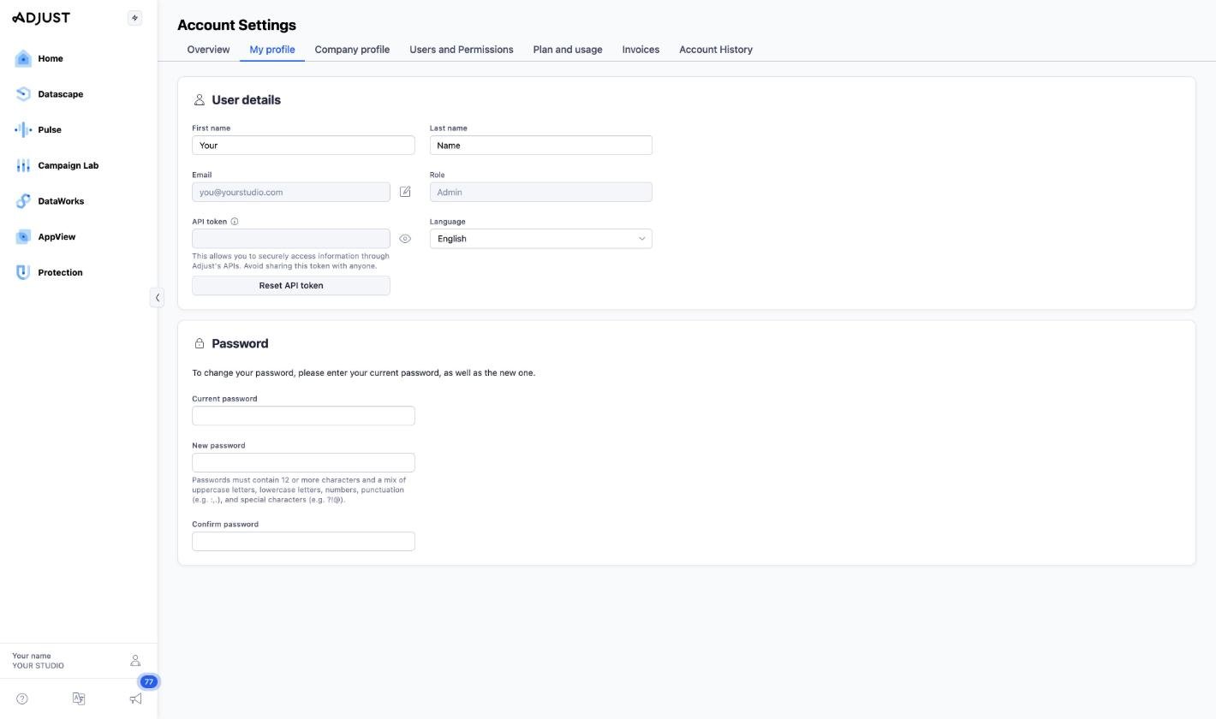
Task: Click the API token field
Action: (x=291, y=239)
